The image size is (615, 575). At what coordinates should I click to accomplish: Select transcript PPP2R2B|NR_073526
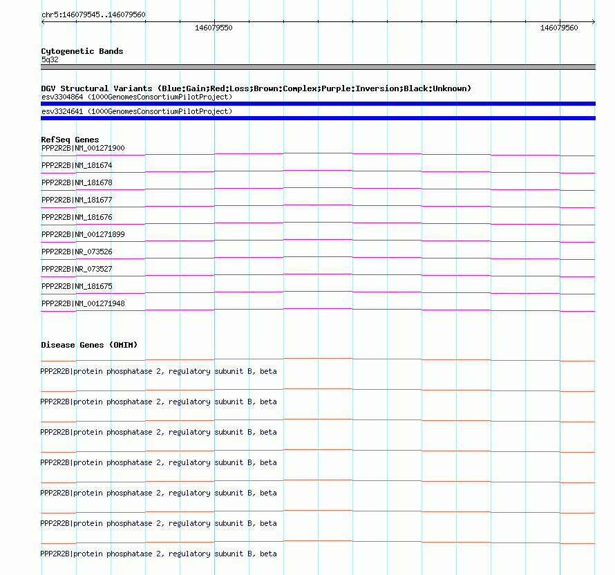[77, 252]
